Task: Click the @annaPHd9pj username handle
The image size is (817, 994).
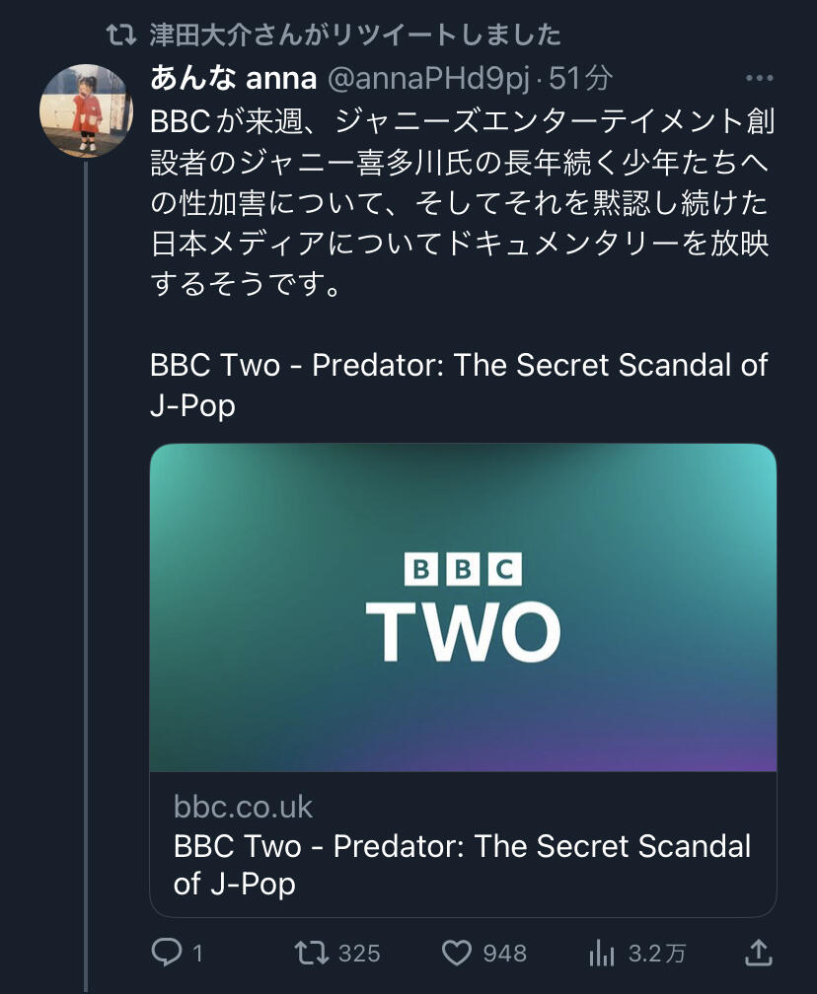Action: pos(428,79)
